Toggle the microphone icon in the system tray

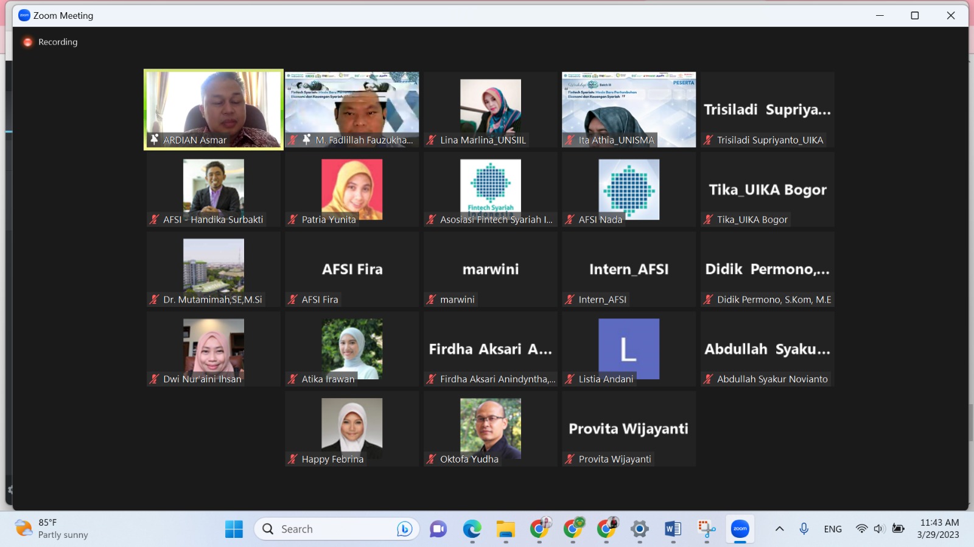pyautogui.click(x=804, y=529)
